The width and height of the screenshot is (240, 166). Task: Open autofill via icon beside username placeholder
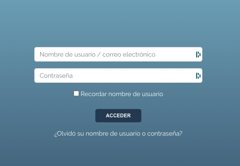coord(198,55)
